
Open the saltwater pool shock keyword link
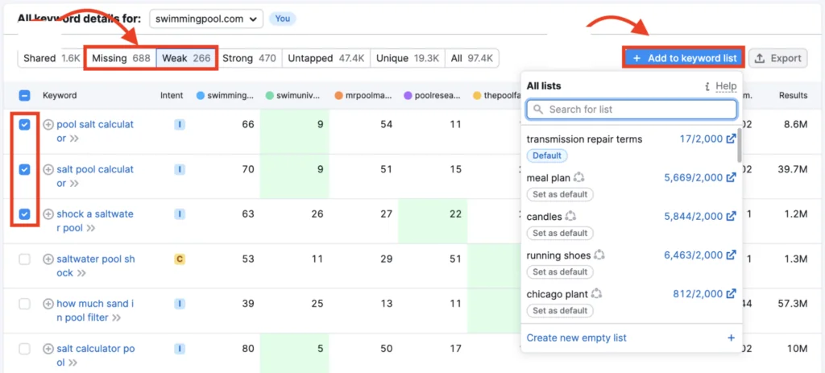point(96,266)
